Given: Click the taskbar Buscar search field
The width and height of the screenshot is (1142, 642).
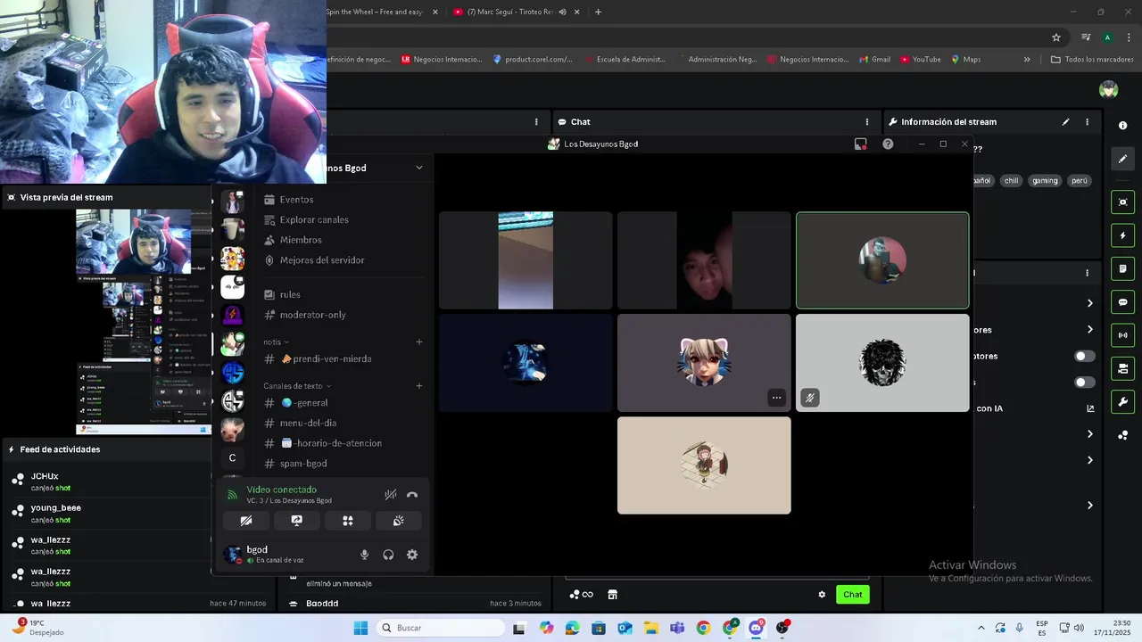Looking at the screenshot, I should tap(440, 628).
